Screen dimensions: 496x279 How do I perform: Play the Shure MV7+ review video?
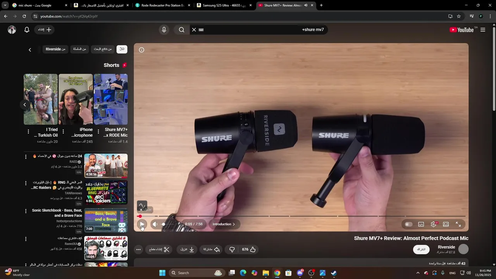pyautogui.click(x=142, y=224)
